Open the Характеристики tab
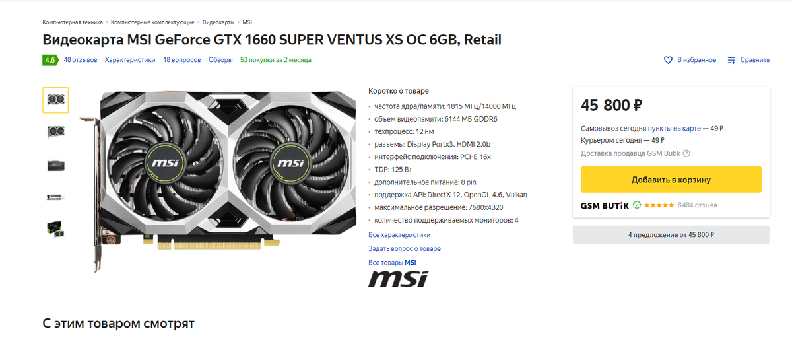The width and height of the screenshot is (792, 348). point(130,60)
